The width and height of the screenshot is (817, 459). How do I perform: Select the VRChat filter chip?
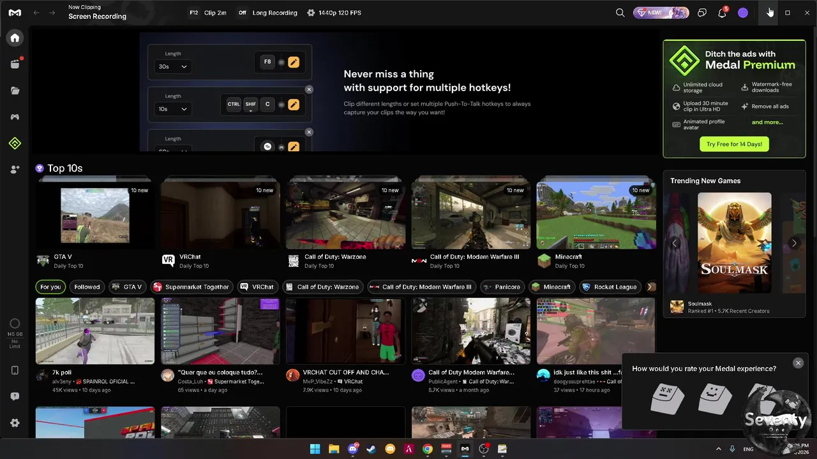click(x=257, y=287)
